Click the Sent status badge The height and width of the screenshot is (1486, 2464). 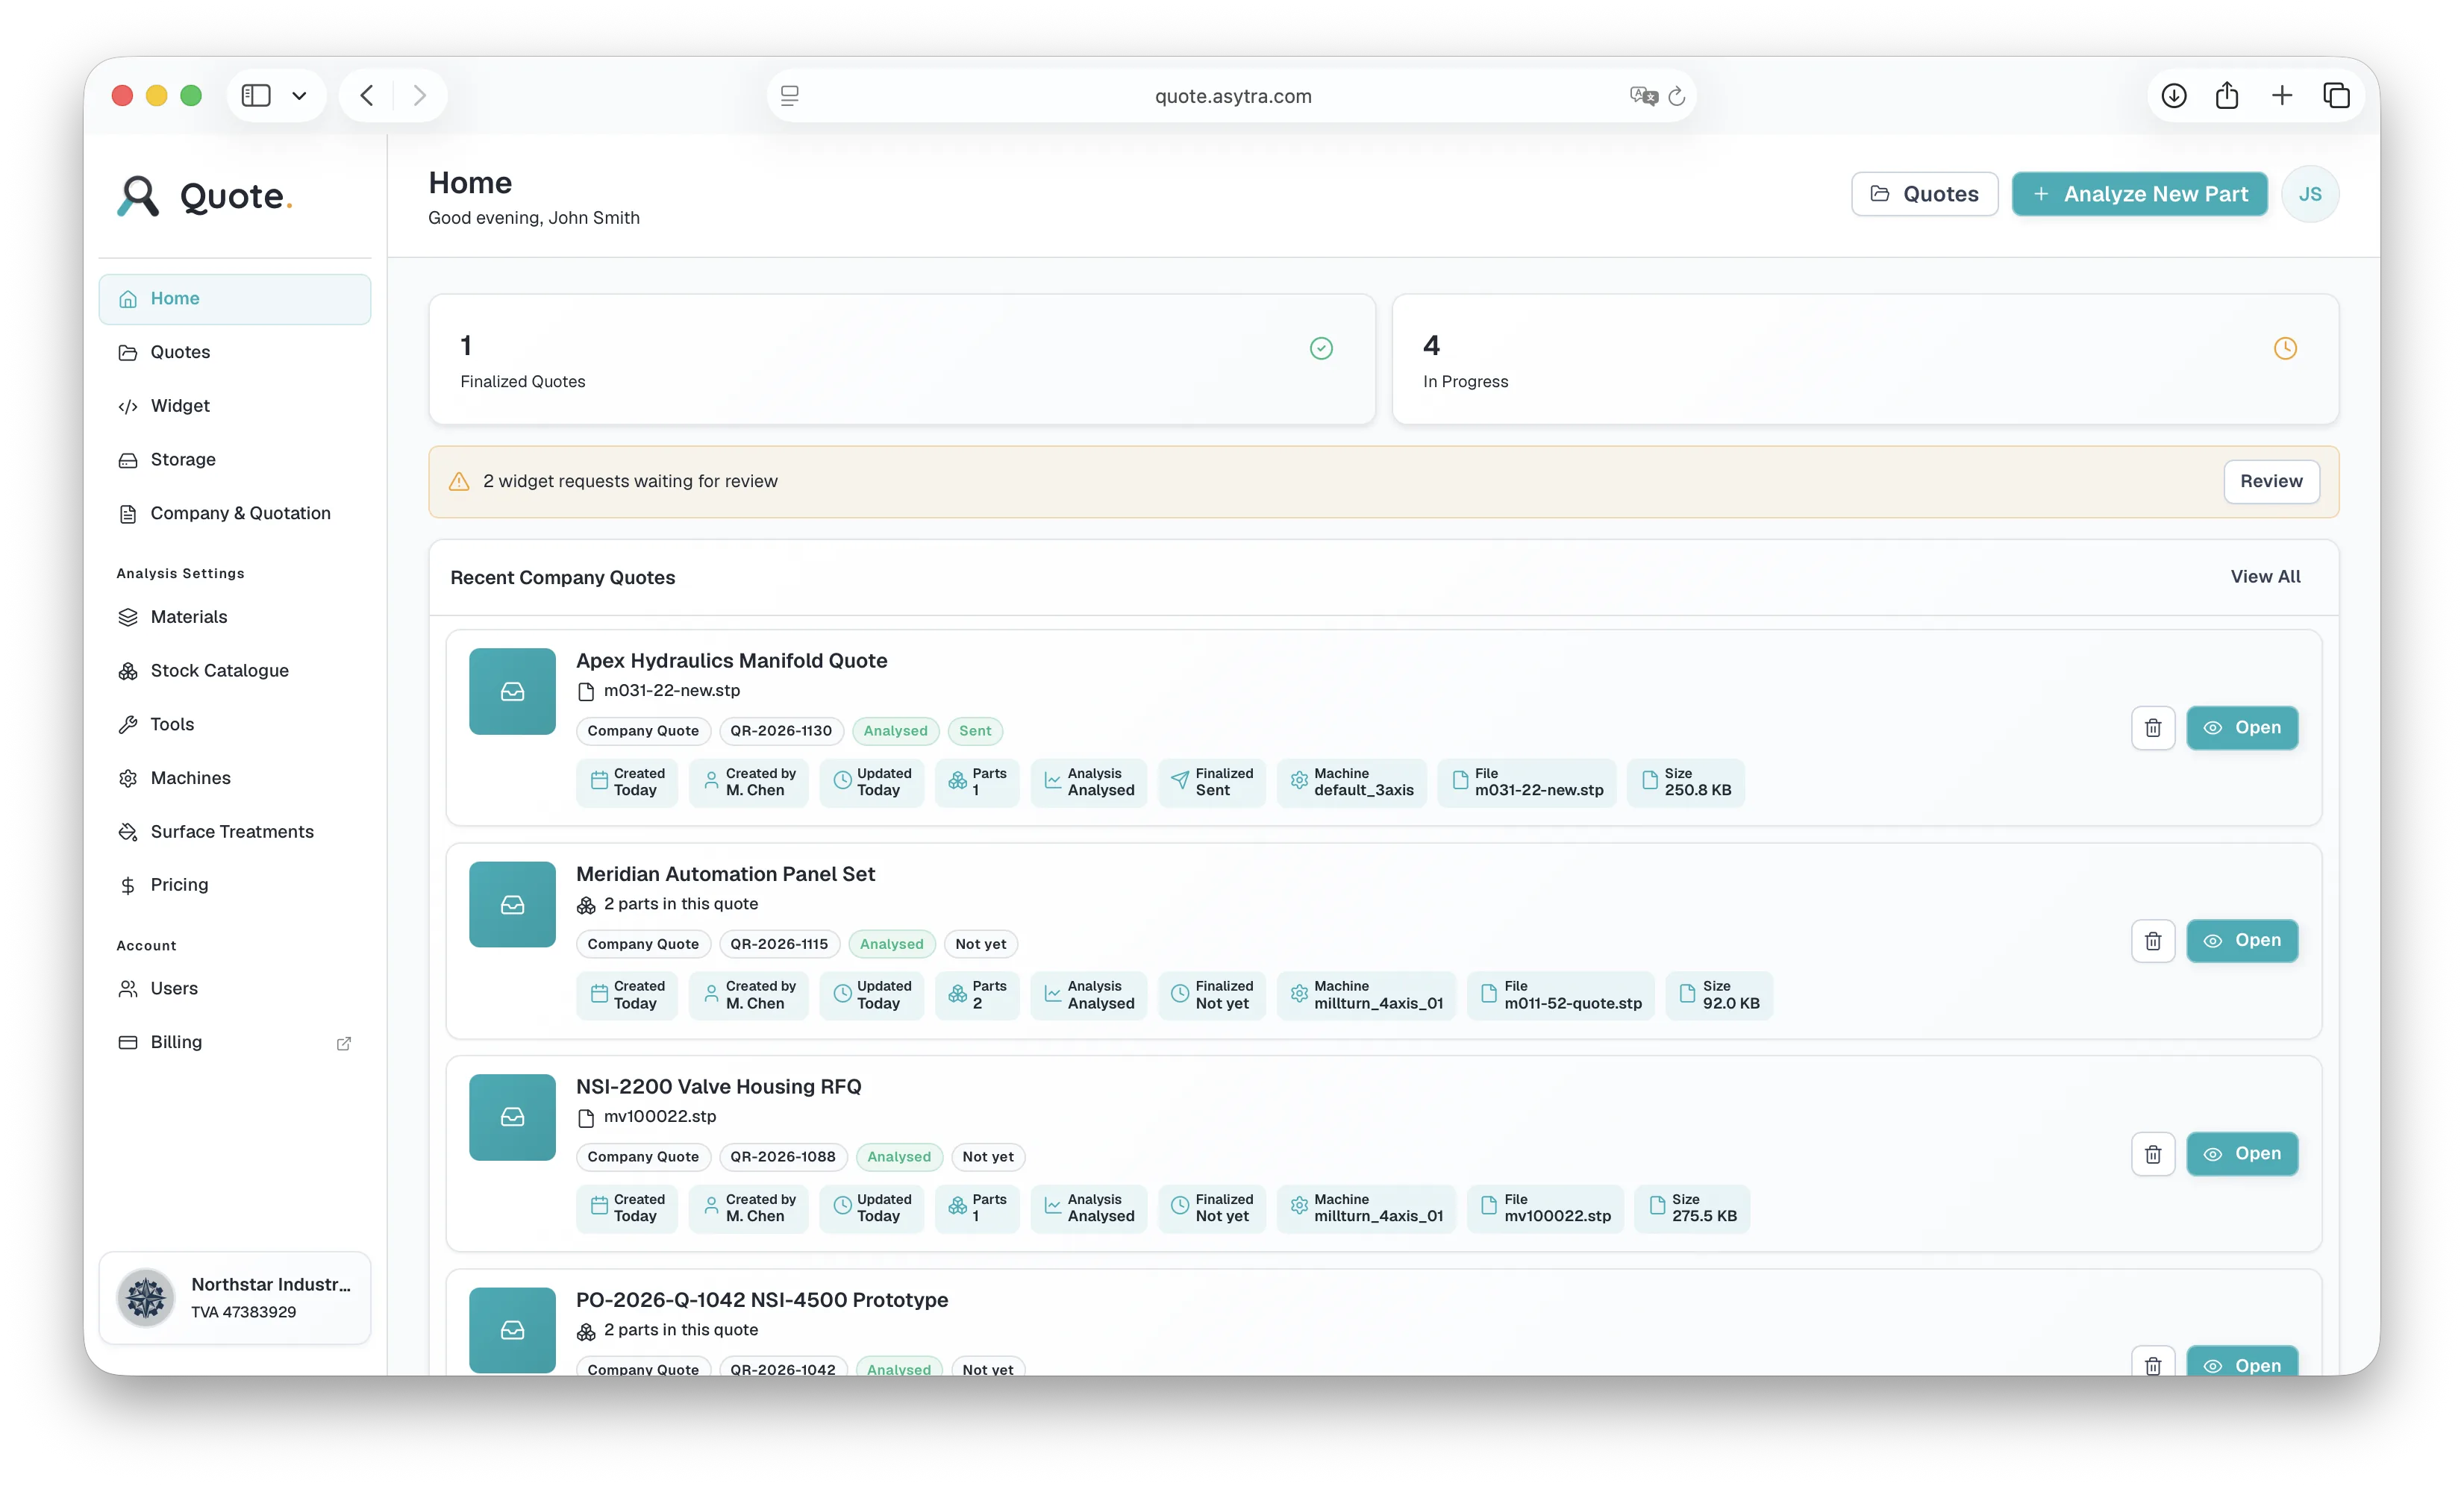coord(974,731)
